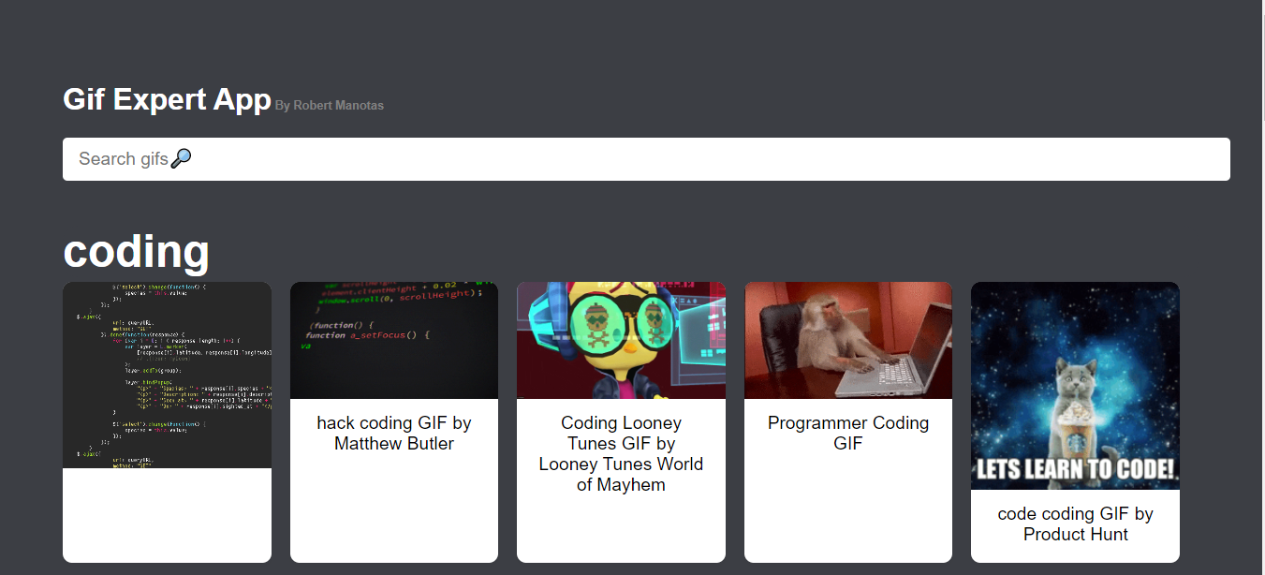Click the "Programmer Coding GIF" caption
Viewport: 1265px width, 575px height.
847,433
